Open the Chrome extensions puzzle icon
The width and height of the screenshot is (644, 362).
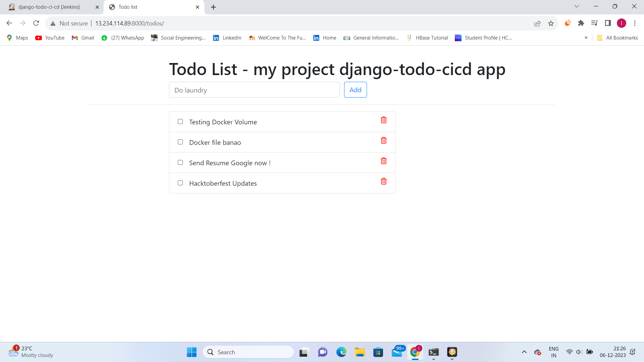click(x=581, y=23)
